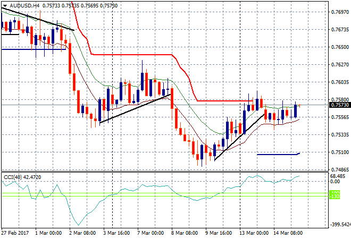
Task: Click the 0.76270 price axis label
Action: coord(340,65)
